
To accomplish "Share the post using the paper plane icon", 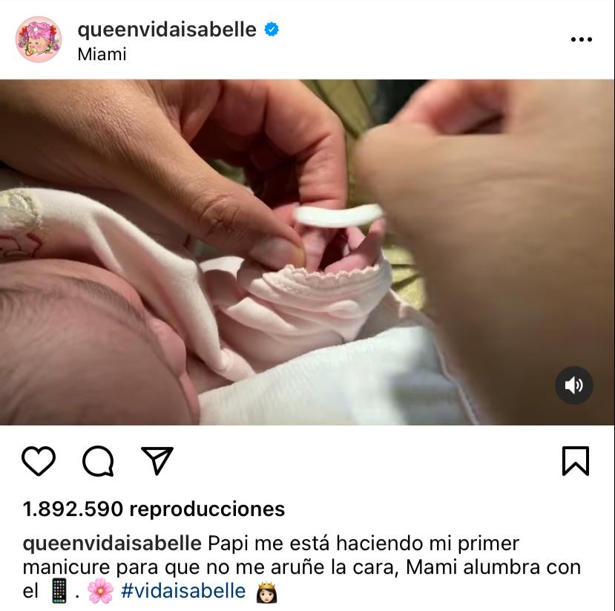I will tap(157, 460).
